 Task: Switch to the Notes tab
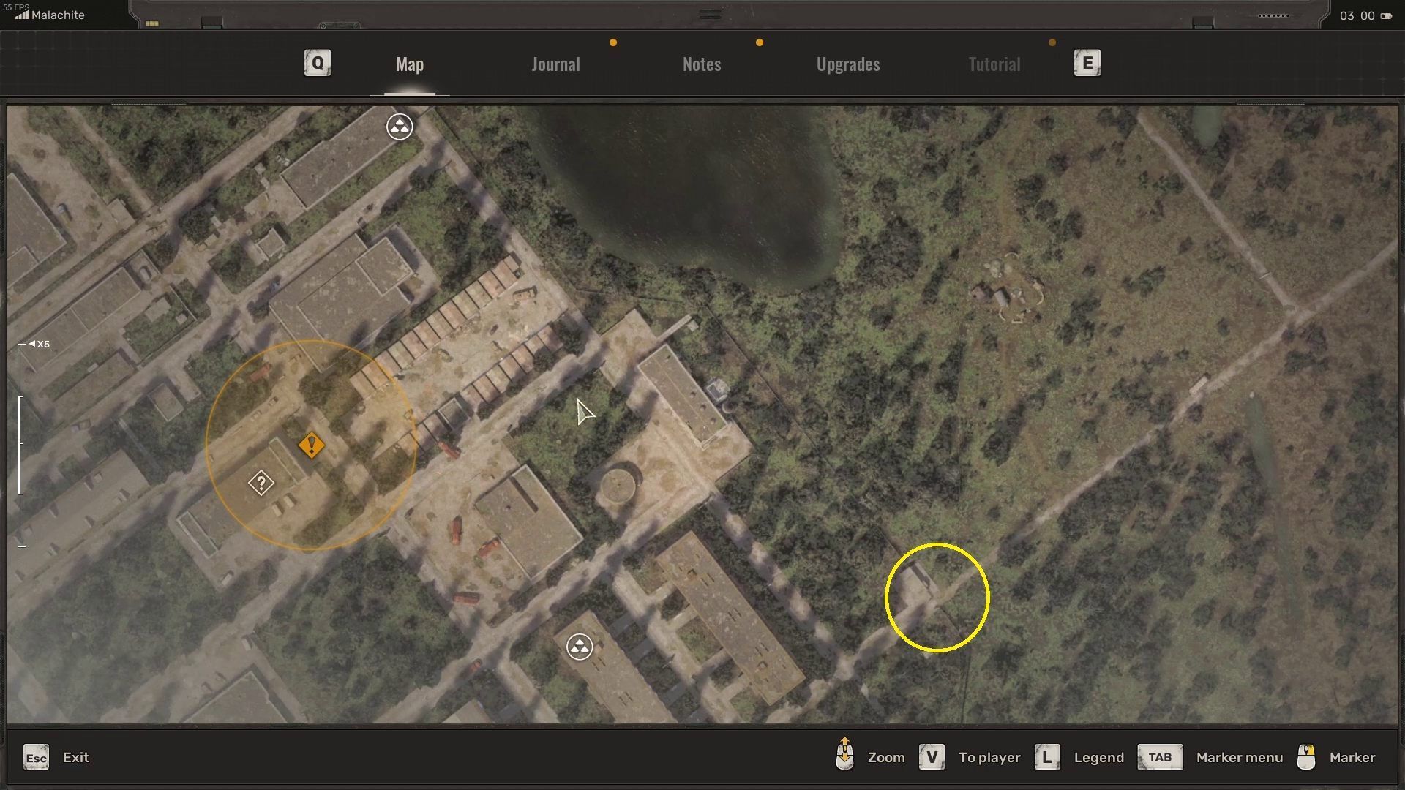(x=701, y=64)
